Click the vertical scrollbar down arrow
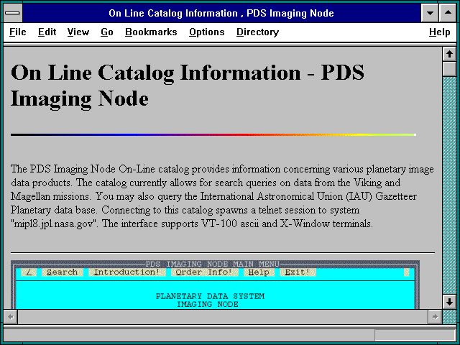The width and height of the screenshot is (460, 345). pyautogui.click(x=449, y=302)
